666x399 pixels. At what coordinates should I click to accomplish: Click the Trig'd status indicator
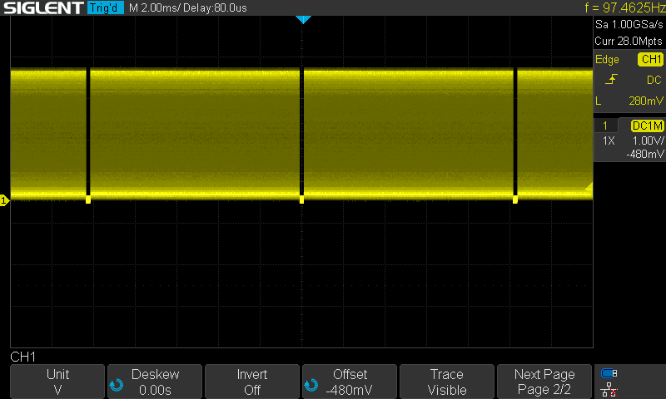(106, 7)
